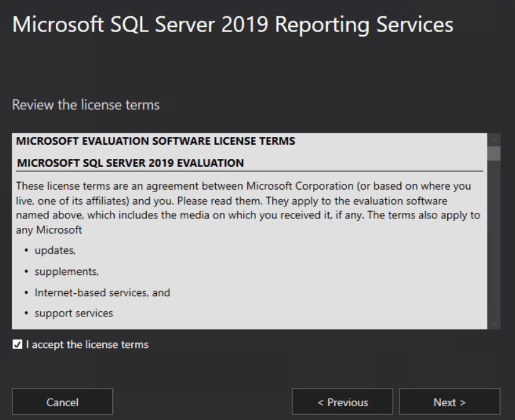Image resolution: width=515 pixels, height=420 pixels.
Task: Cancel the Reporting Services installation
Action: coord(62,402)
